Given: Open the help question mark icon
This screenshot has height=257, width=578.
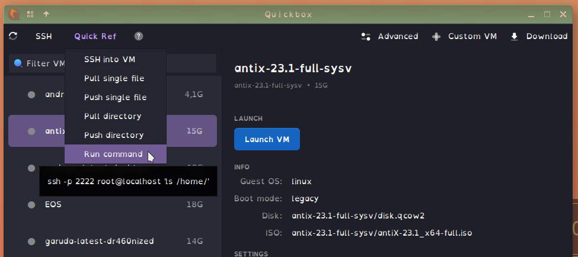Looking at the screenshot, I should [x=139, y=36].
